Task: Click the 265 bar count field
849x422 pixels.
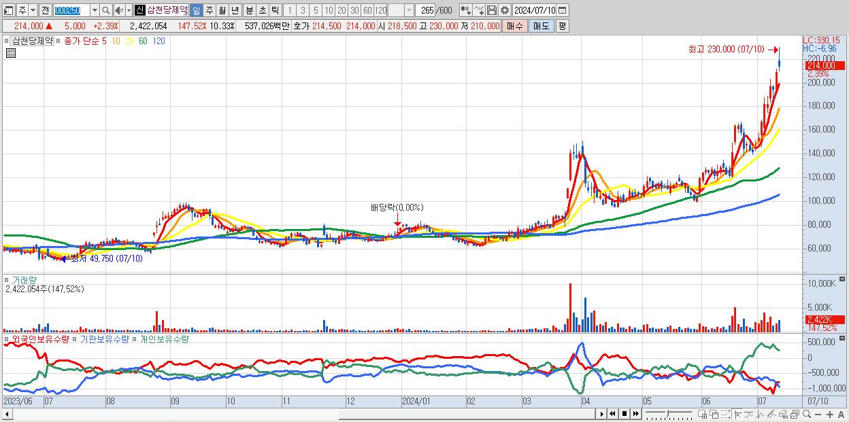Action: (x=426, y=10)
